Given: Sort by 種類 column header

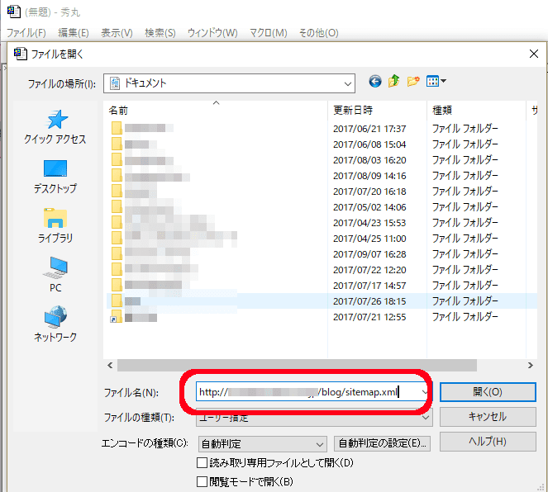Looking at the screenshot, I should [476, 111].
